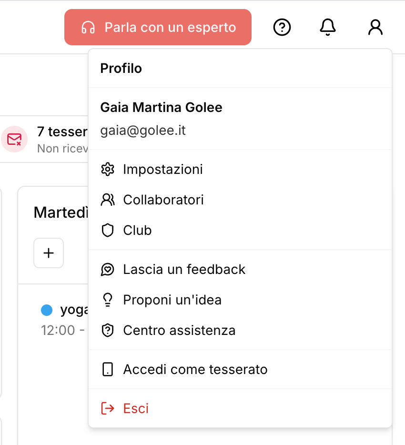
Task: Log out by clicking Esci
Action: pyautogui.click(x=136, y=408)
